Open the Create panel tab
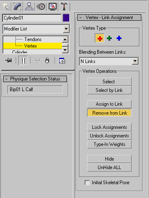Image resolution: width=149 pixels, height=198 pixels. (x=6, y=7)
